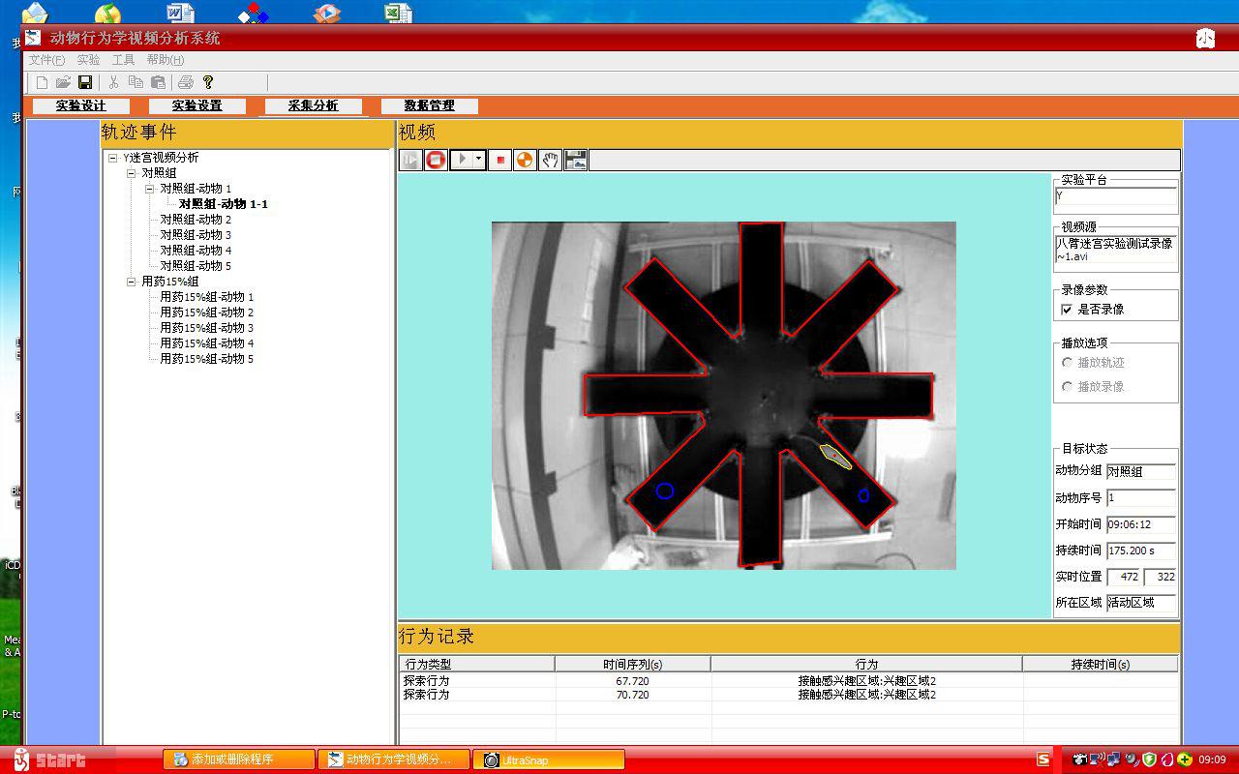Collapse the 用药15%组 tree node
Image resolution: width=1239 pixels, height=774 pixels.
[132, 282]
